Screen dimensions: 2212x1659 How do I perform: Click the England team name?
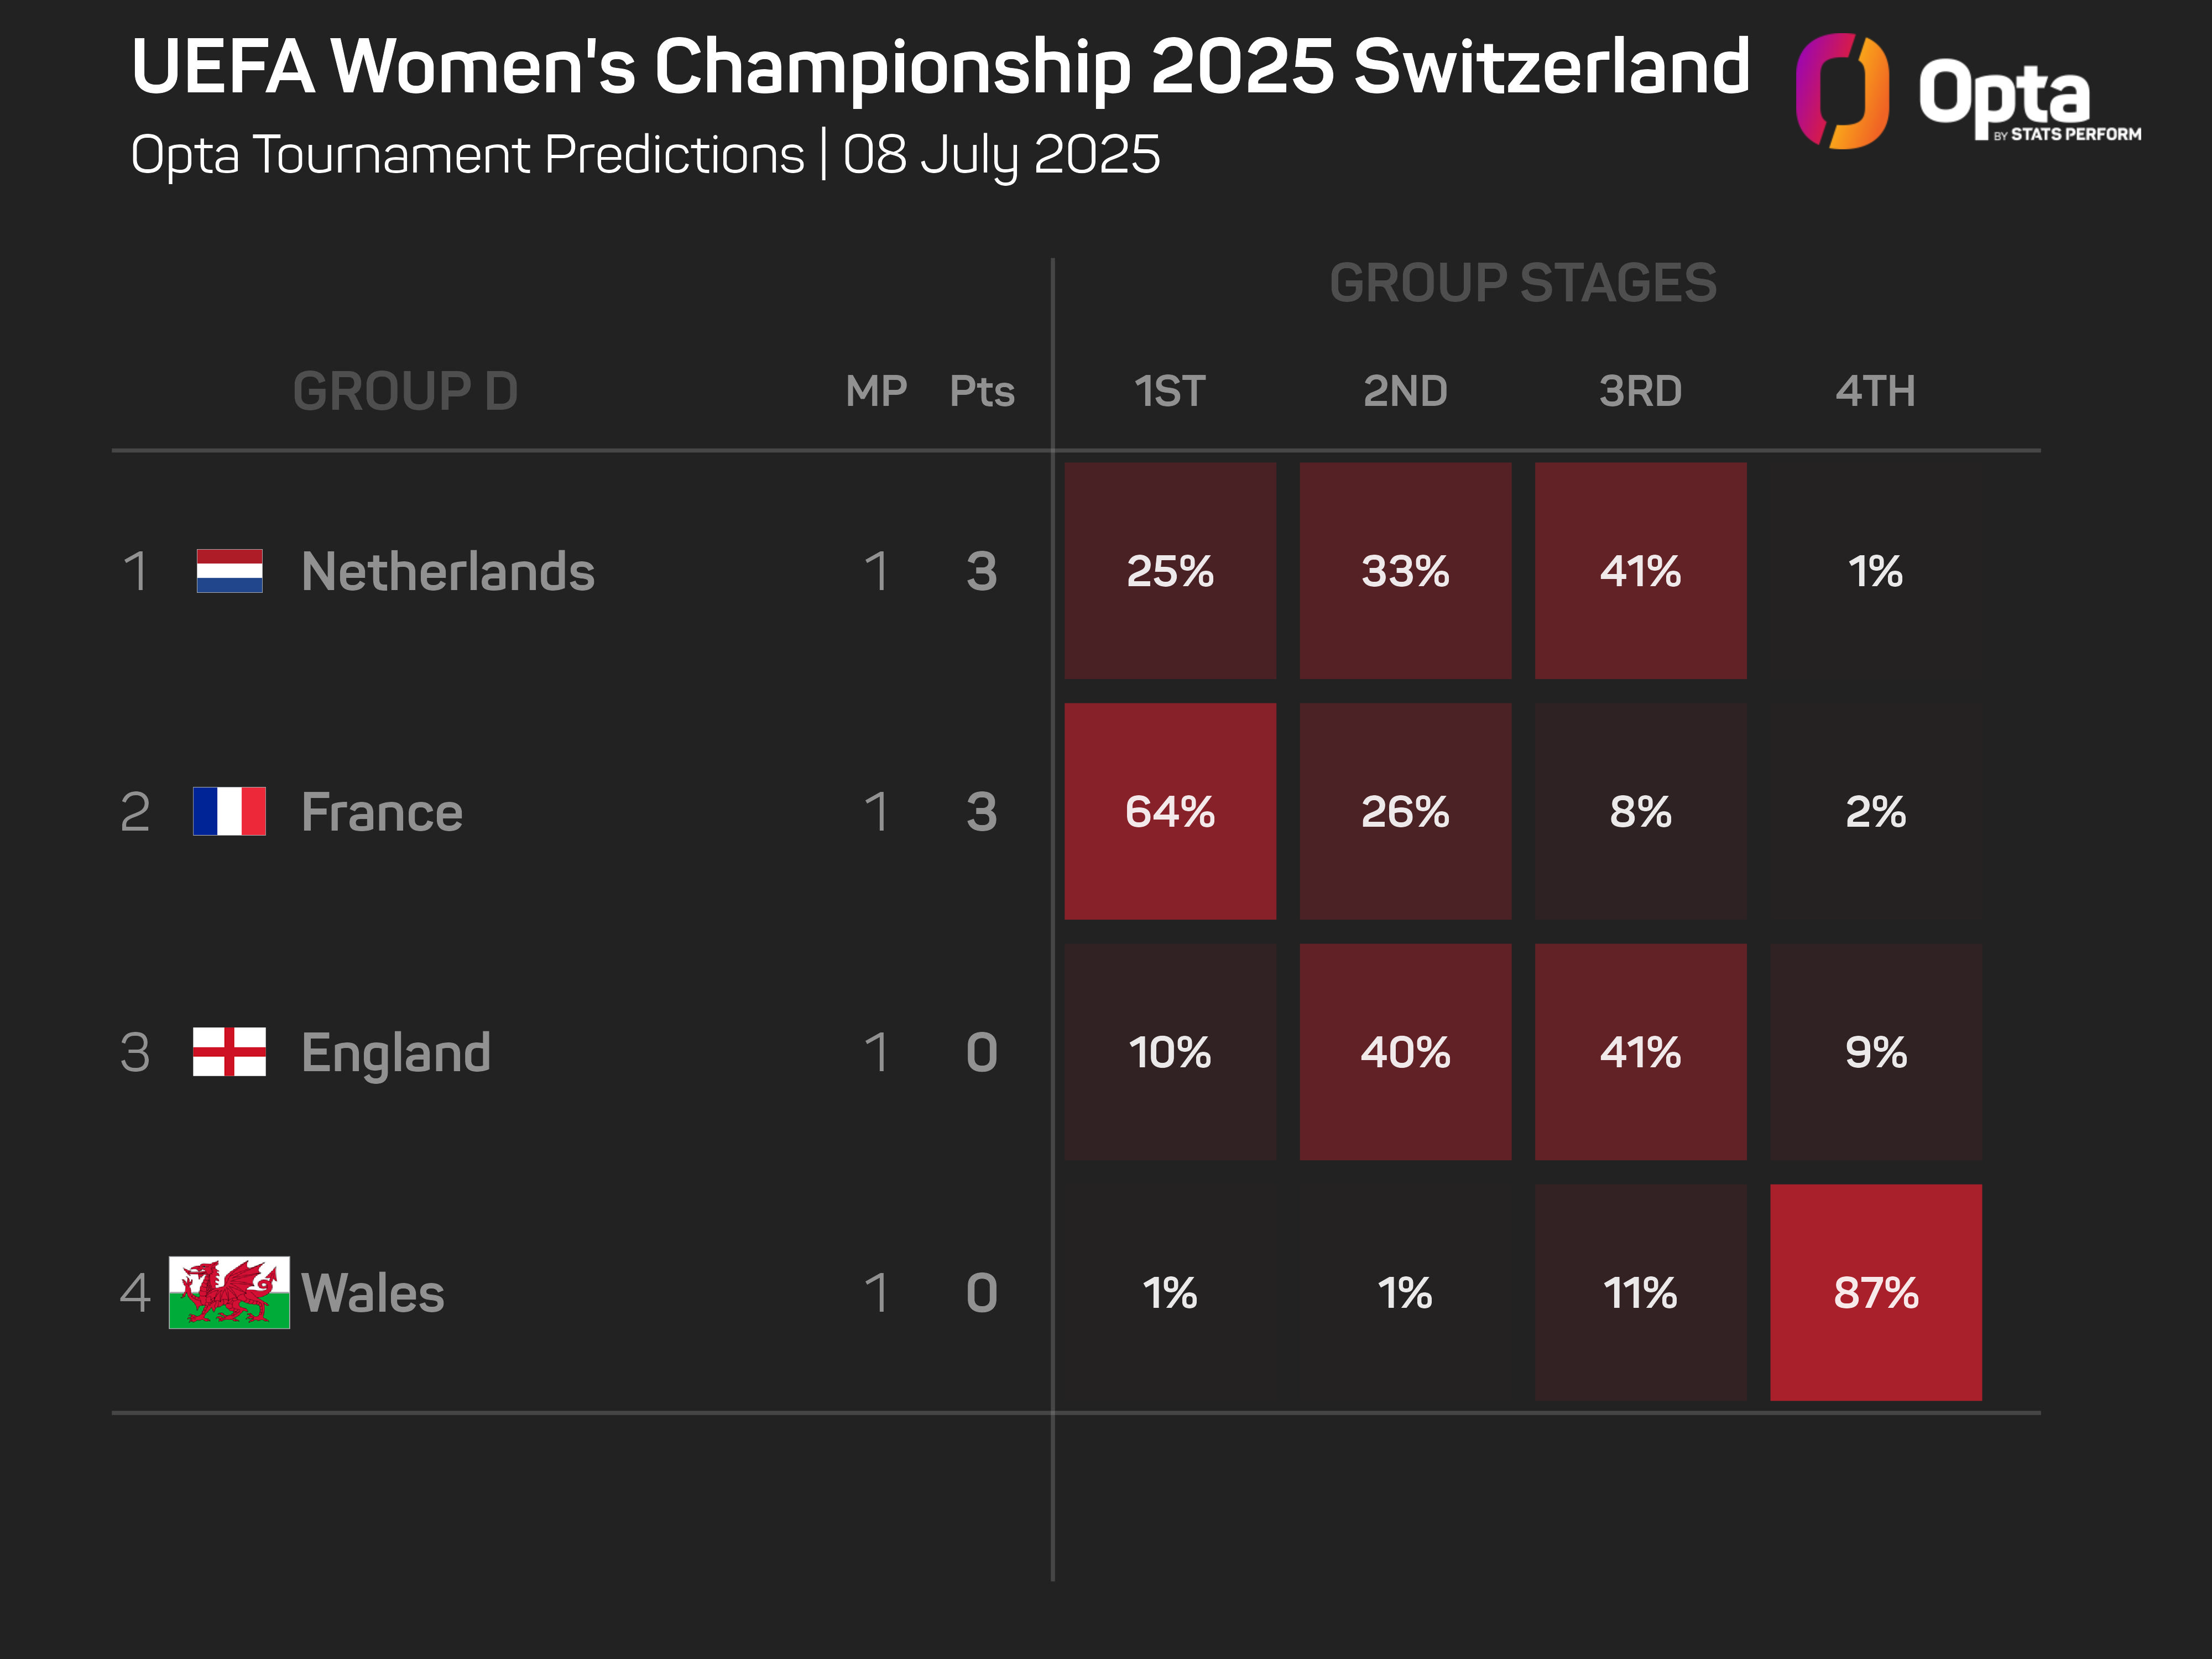tap(396, 1052)
